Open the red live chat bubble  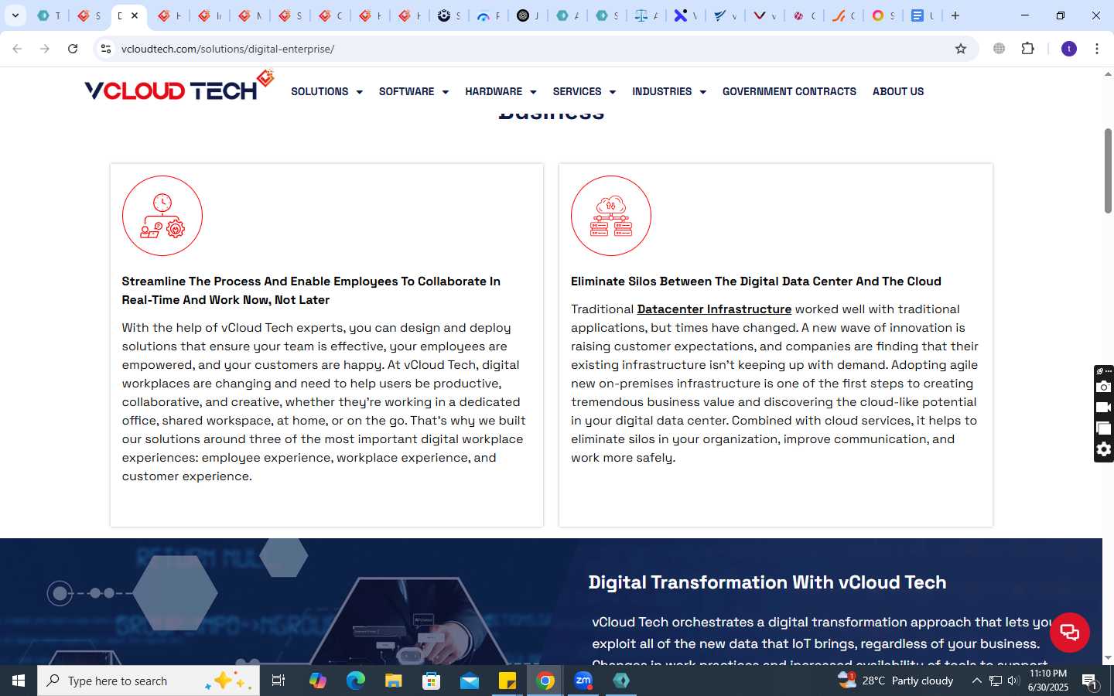(x=1069, y=632)
